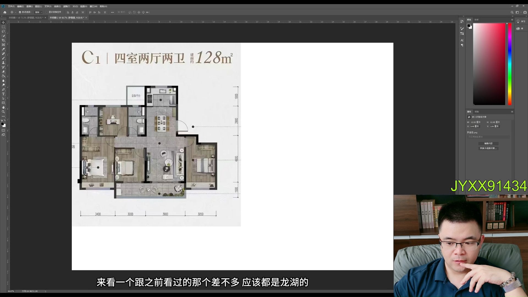Screen dimensions: 528x297
Task: Select the Zoom tool in toolbox
Action: click(3, 112)
